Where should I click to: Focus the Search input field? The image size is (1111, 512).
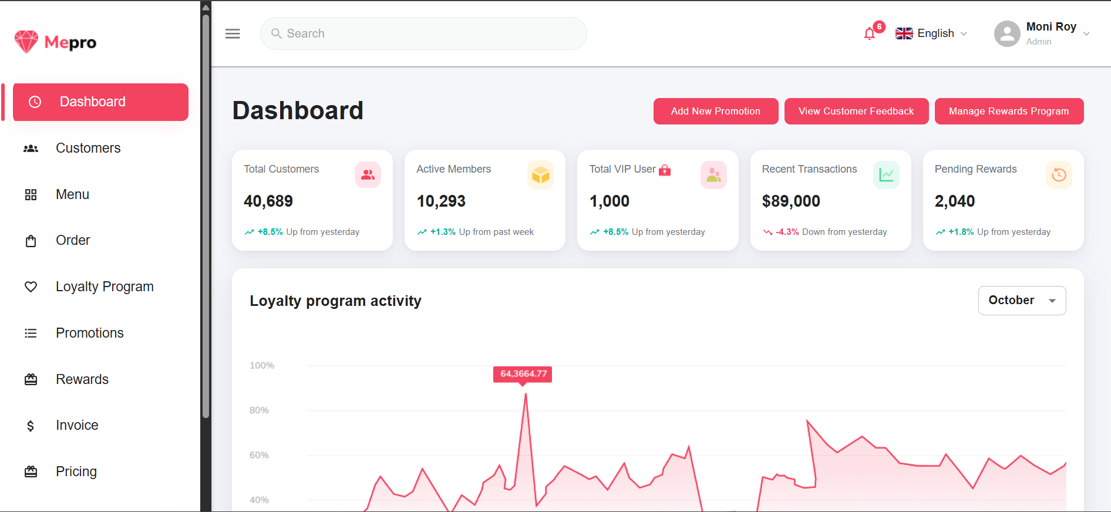423,33
